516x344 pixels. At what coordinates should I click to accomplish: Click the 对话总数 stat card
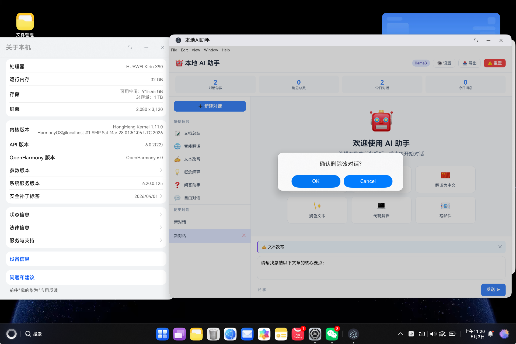215,84
